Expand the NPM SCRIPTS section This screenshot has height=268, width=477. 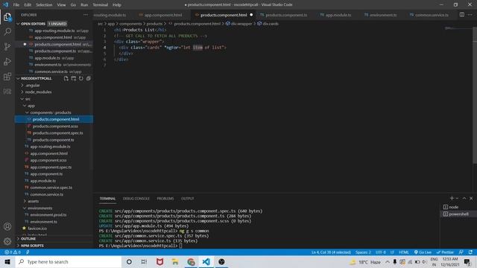point(32,246)
